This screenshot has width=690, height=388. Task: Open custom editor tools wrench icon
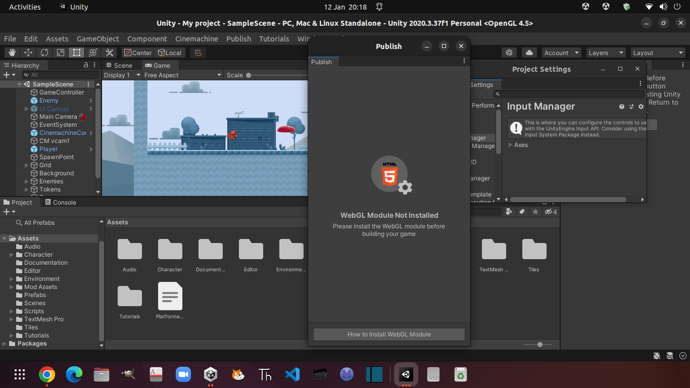pyautogui.click(x=109, y=53)
